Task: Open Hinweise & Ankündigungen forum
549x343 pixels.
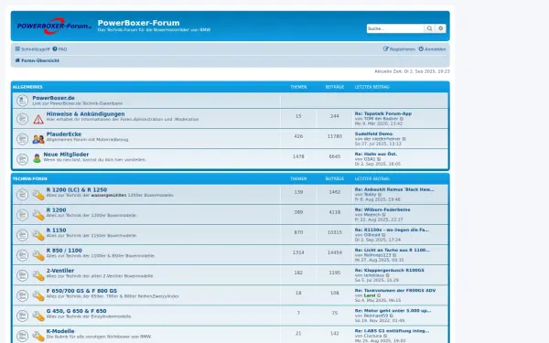Action: coord(85,113)
